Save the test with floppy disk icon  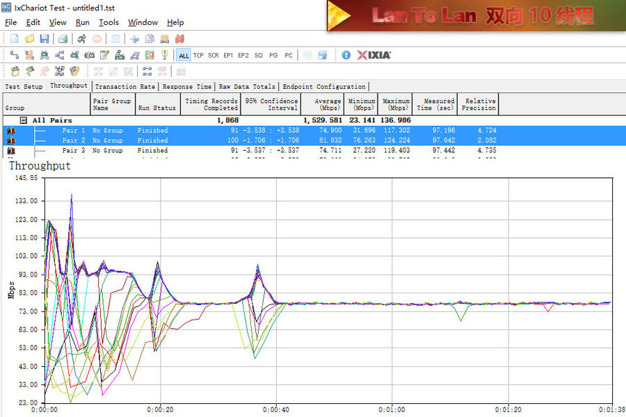[x=44, y=39]
